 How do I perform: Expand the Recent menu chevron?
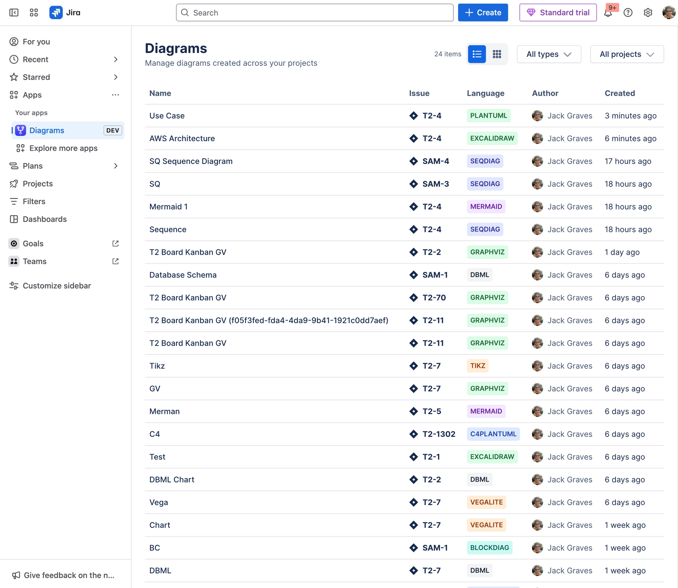tap(116, 60)
